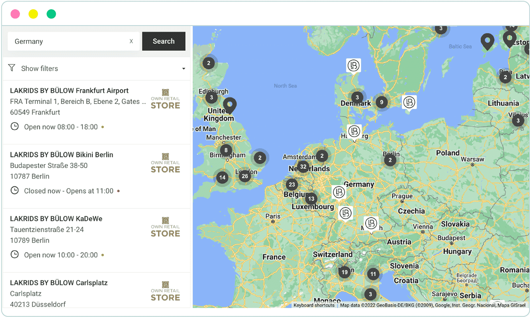Open the LB store marker near Hamburg

[x=354, y=131]
